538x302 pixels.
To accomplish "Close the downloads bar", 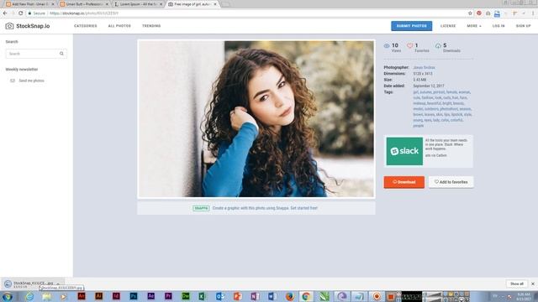I will (x=533, y=284).
